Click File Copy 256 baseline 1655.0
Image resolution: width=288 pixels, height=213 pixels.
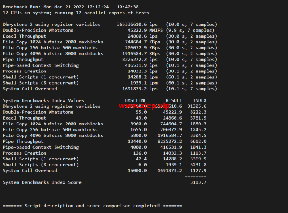point(138,130)
